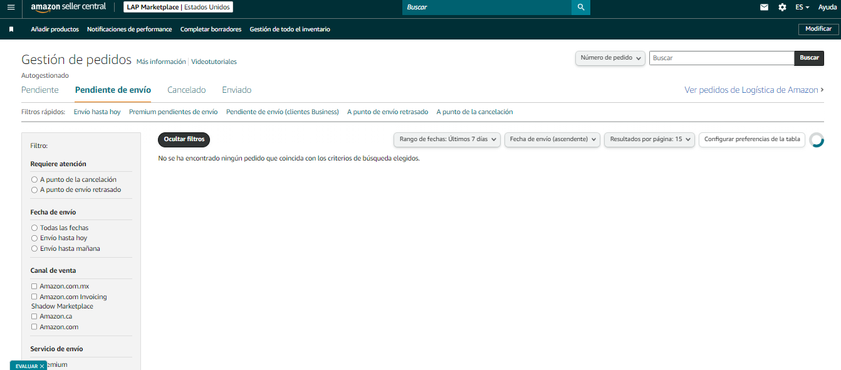
Task: Check the Amazon.com.mx sales channel box
Action: click(34, 286)
